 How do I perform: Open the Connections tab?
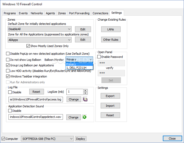coord(100,13)
